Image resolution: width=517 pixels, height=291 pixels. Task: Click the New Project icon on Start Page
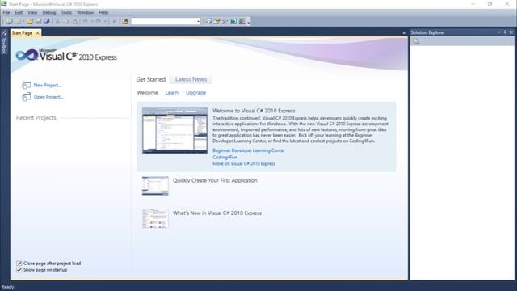click(26, 85)
